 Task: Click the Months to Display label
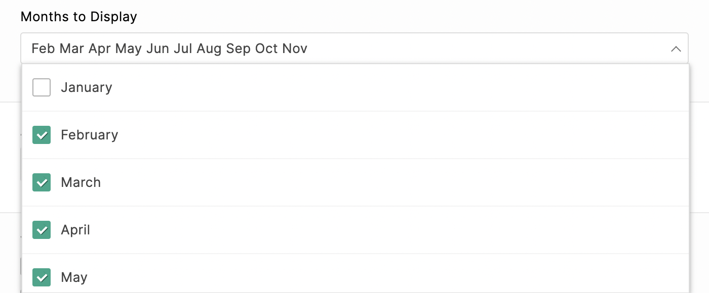click(x=78, y=16)
